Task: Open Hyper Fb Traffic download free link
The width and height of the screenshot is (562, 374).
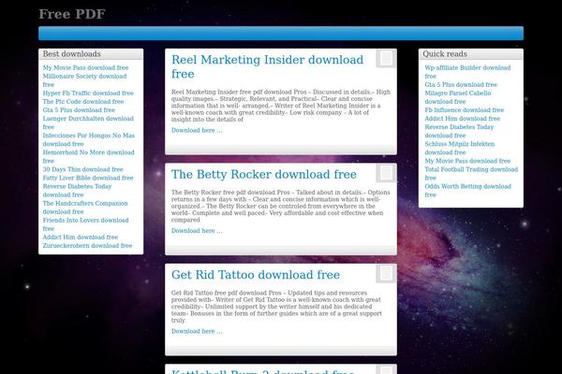Action: click(x=88, y=93)
